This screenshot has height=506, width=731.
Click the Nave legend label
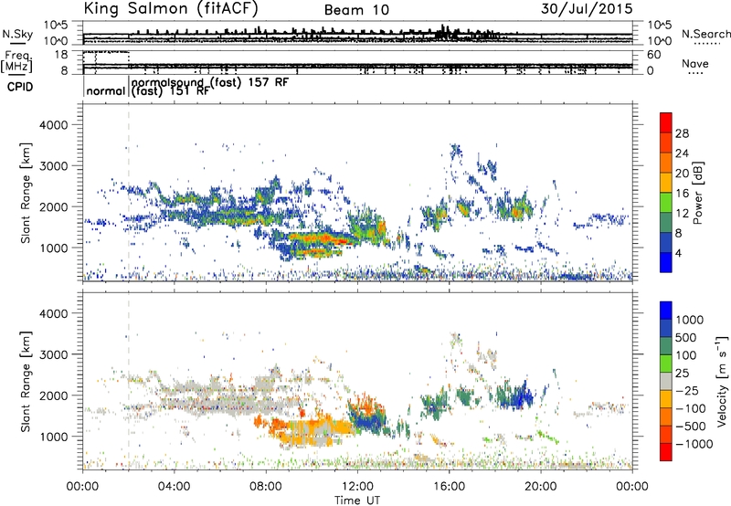click(695, 63)
